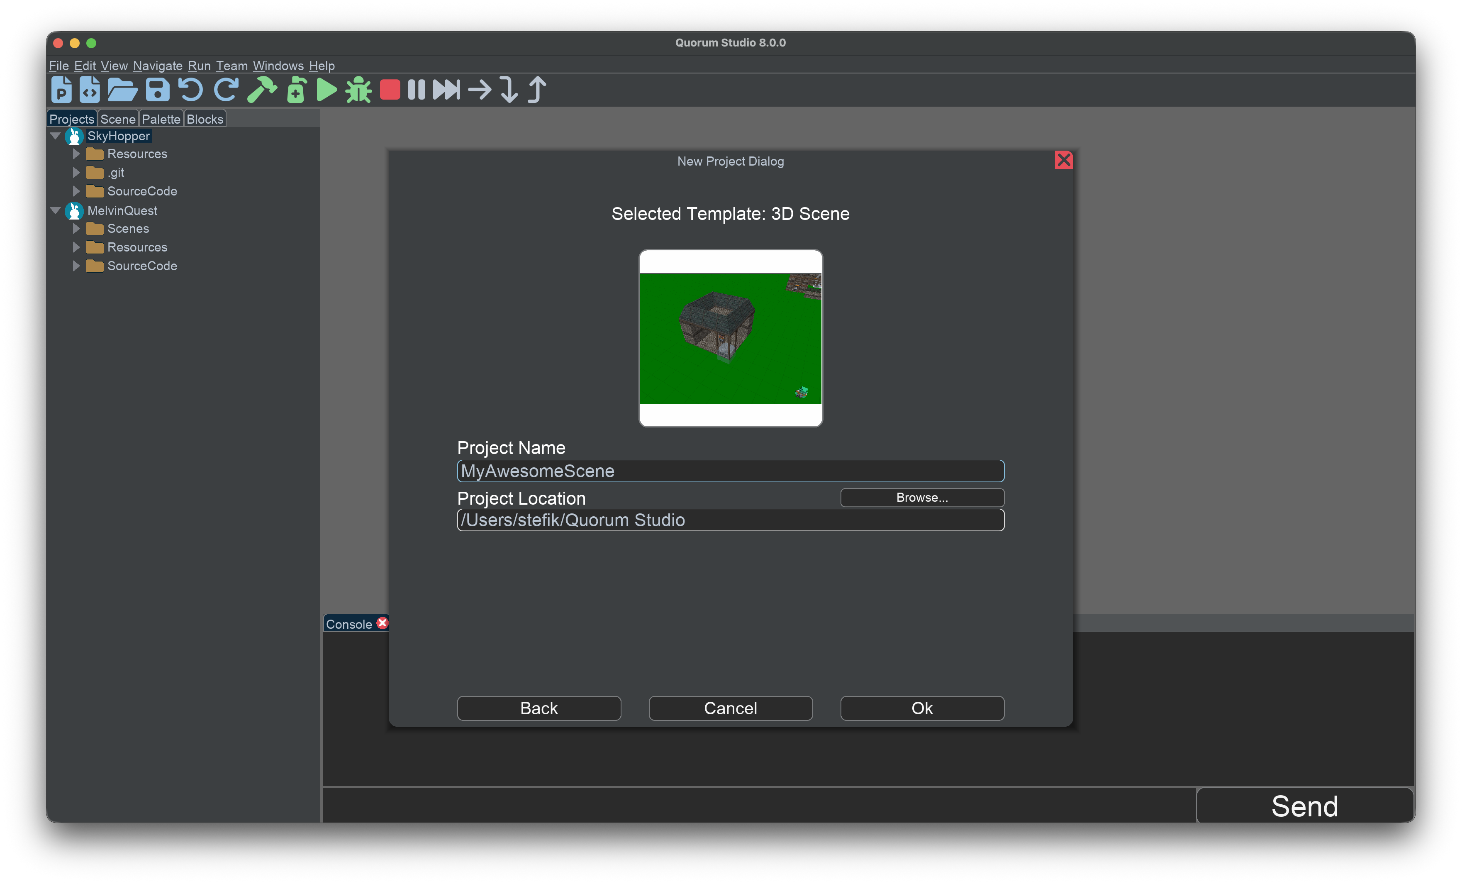
Task: Click the Step Out up-arrow icon
Action: pos(537,90)
